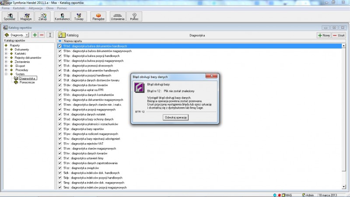350x197 pixels.
Task: Click the select-all header icon above checkboxes
Action: coord(60,41)
